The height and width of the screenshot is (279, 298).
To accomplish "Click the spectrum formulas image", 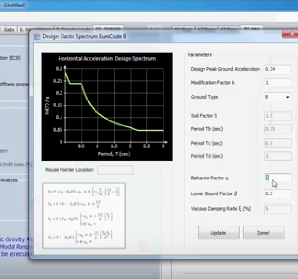I will pos(84,216).
